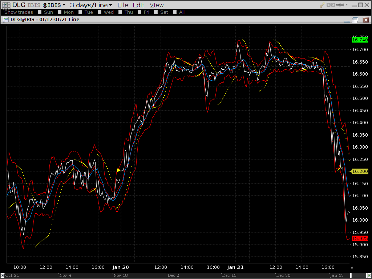Click the yellow triangle marker on chart
The height and width of the screenshot is (279, 372).
(x=119, y=170)
